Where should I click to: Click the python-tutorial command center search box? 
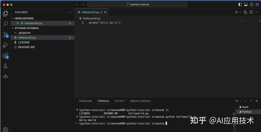(137, 5)
